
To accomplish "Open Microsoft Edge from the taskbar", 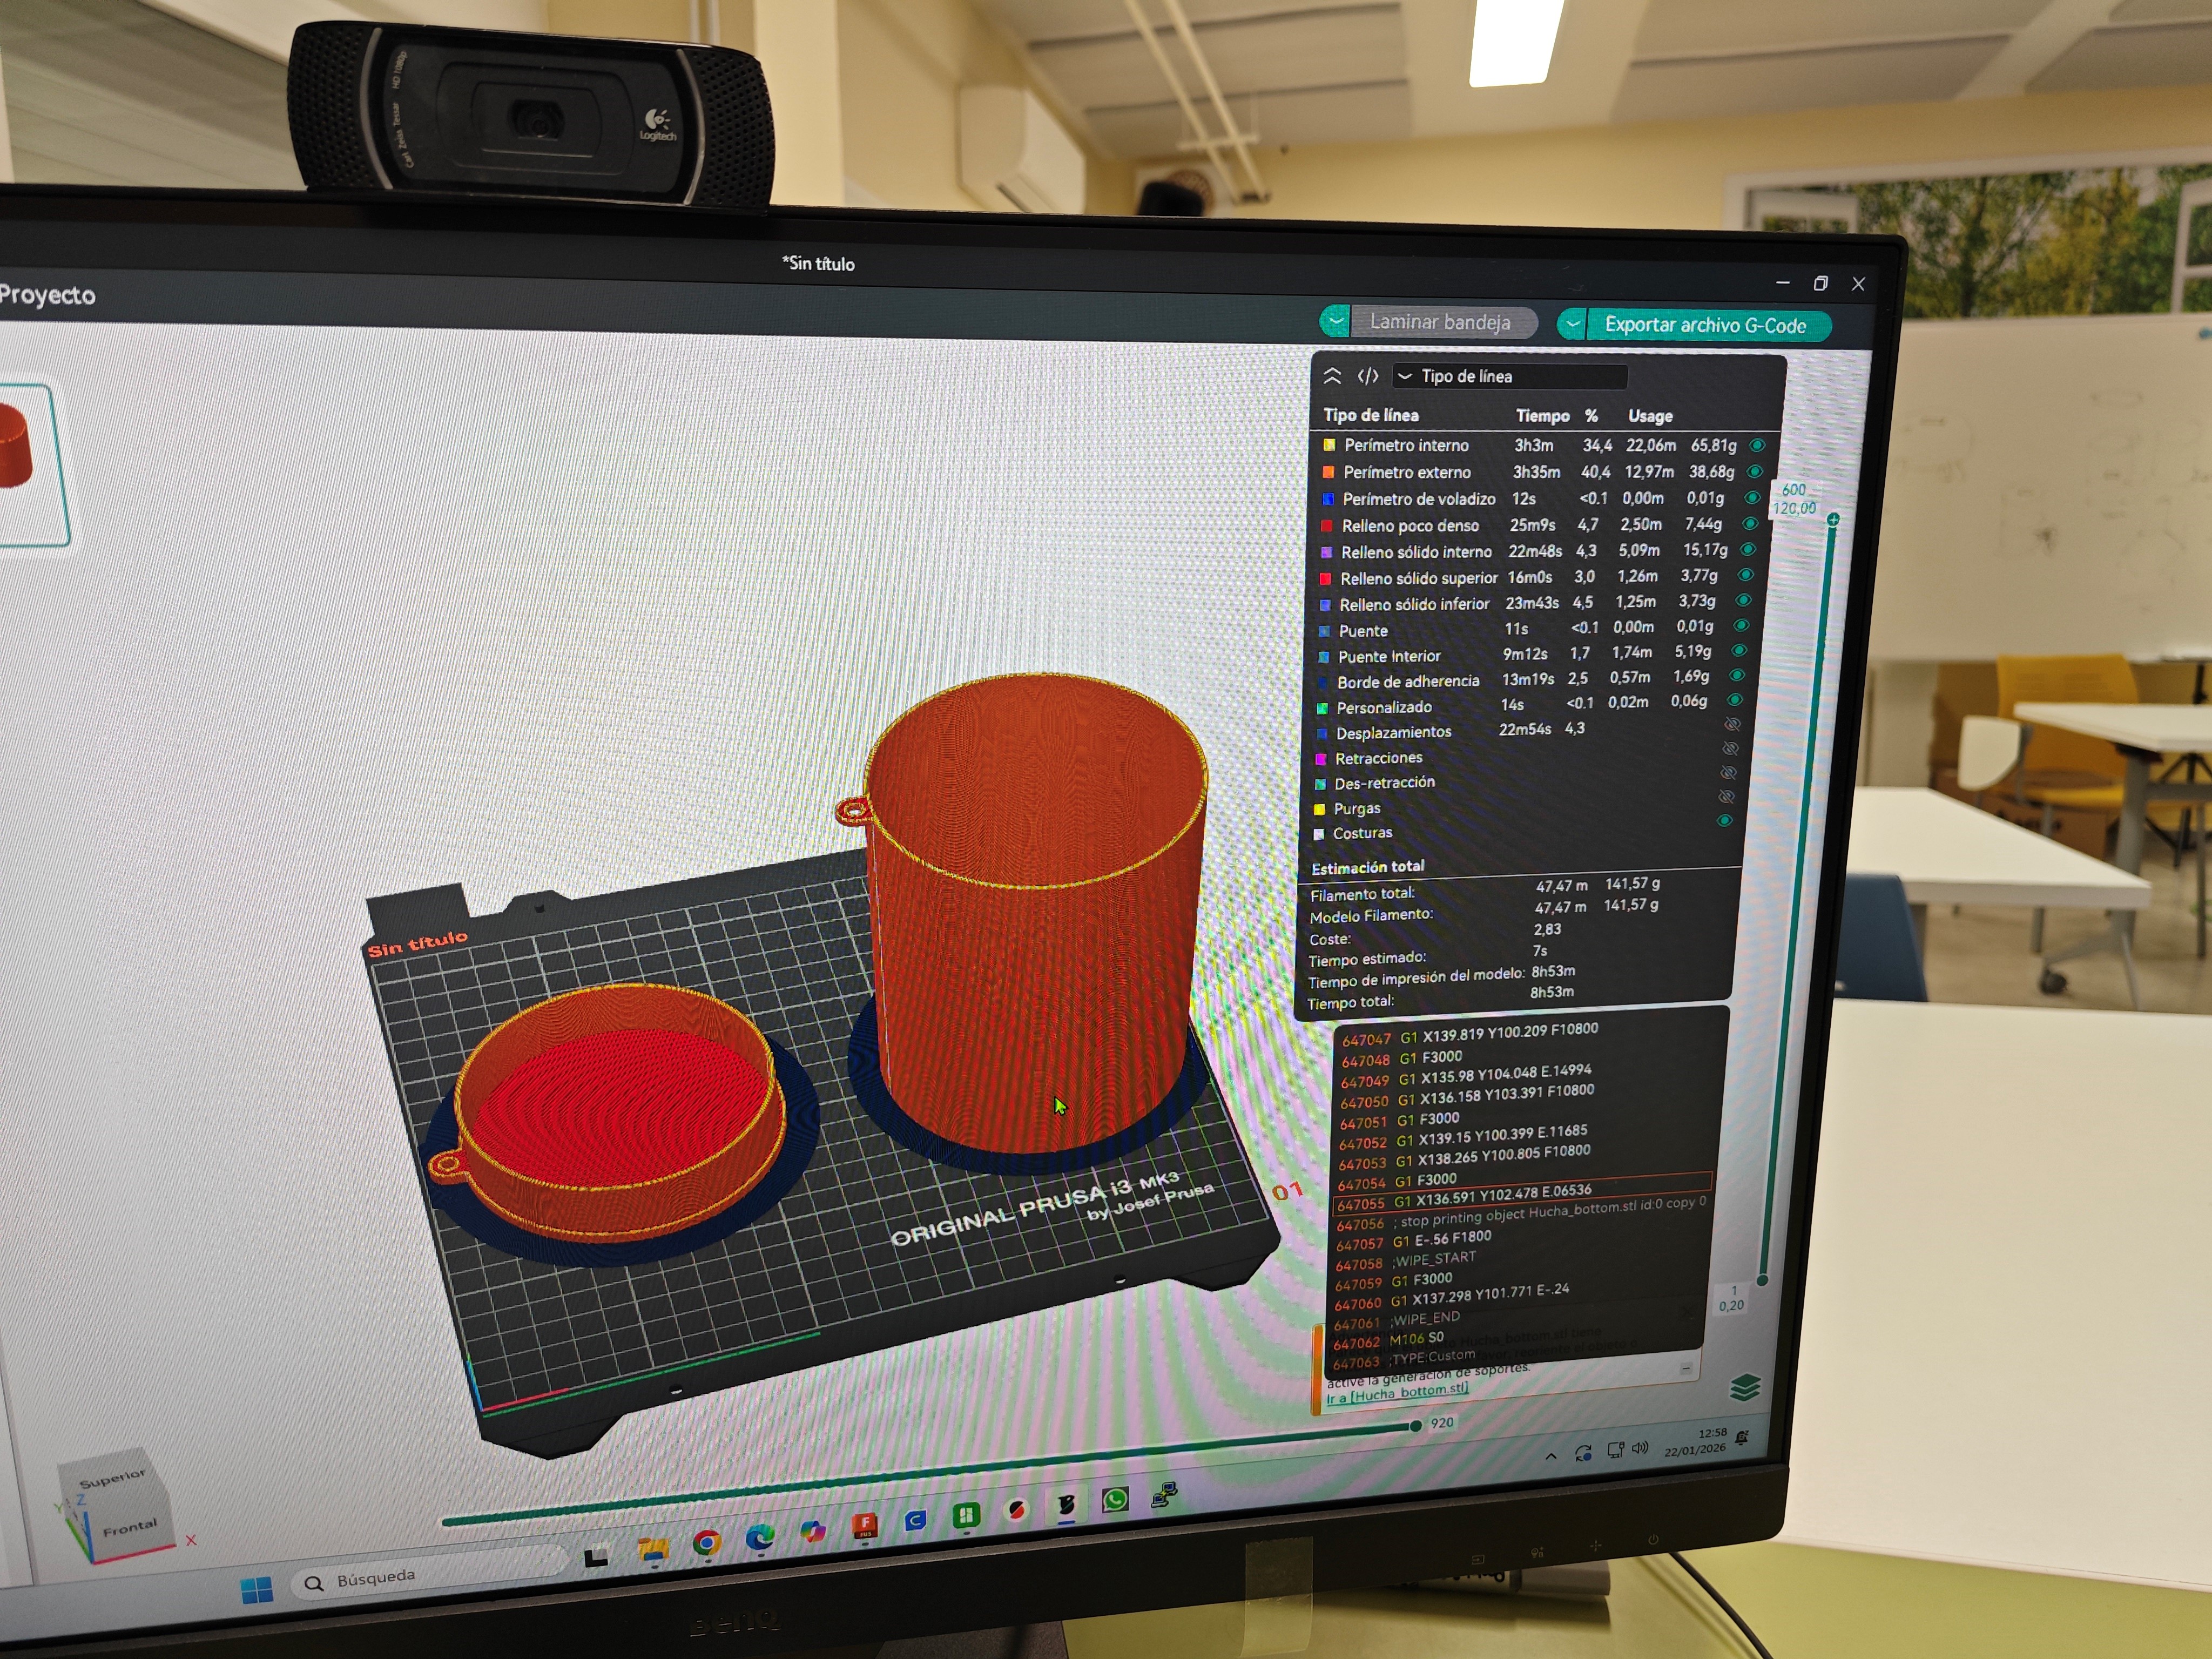I will click(x=759, y=1536).
